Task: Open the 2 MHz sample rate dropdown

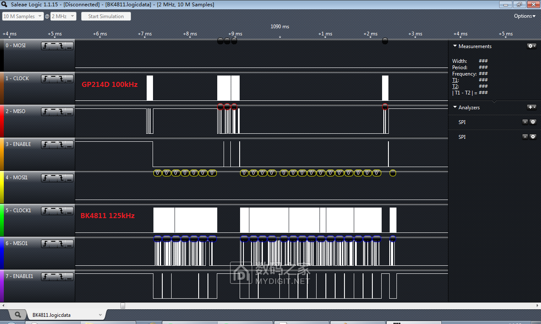Action: 63,16
